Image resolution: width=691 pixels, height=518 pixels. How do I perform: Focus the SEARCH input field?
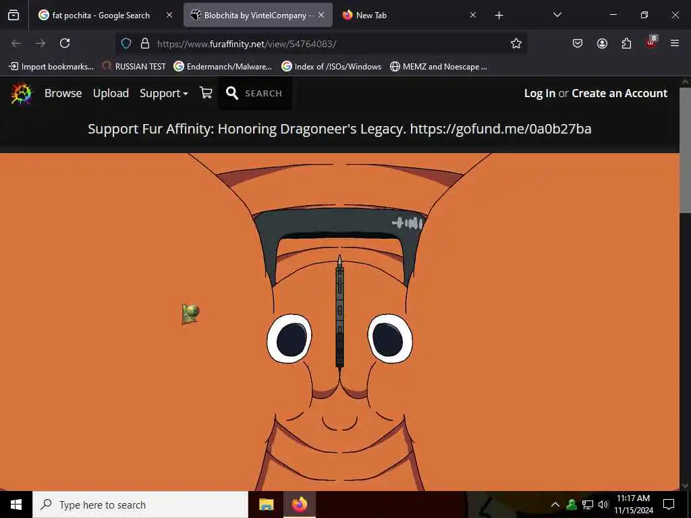[x=264, y=93]
